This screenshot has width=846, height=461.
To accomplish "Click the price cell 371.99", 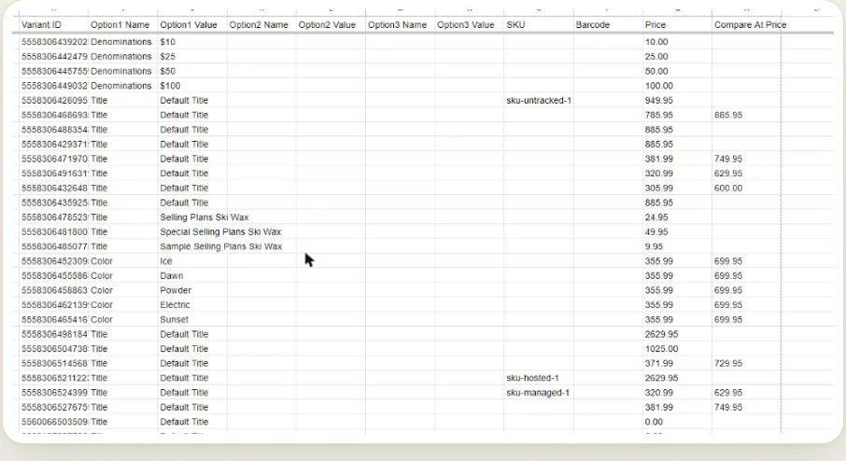I will 677,363.
